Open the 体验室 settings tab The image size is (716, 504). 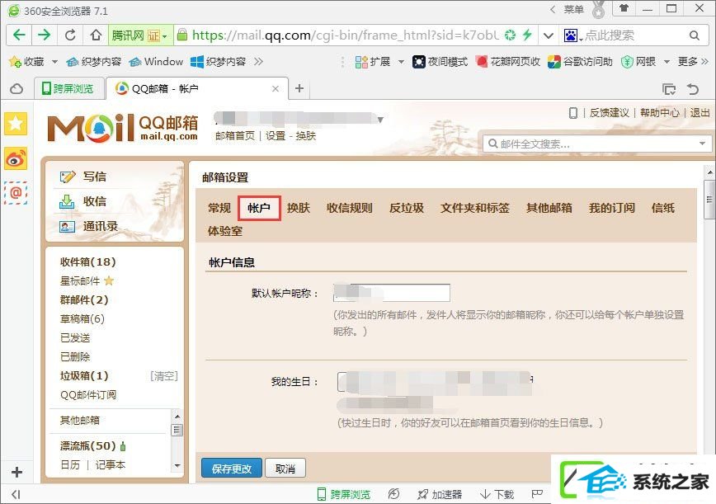pos(225,231)
